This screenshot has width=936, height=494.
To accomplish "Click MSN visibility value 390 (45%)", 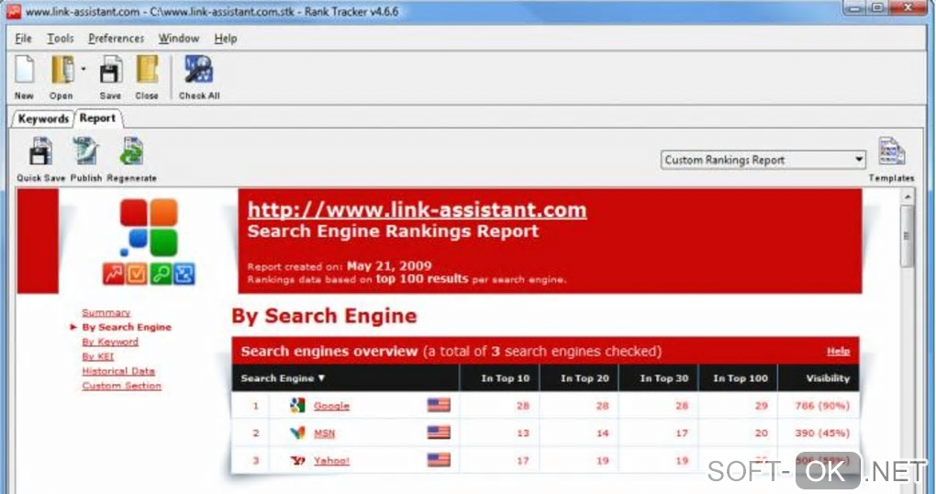I will click(822, 433).
